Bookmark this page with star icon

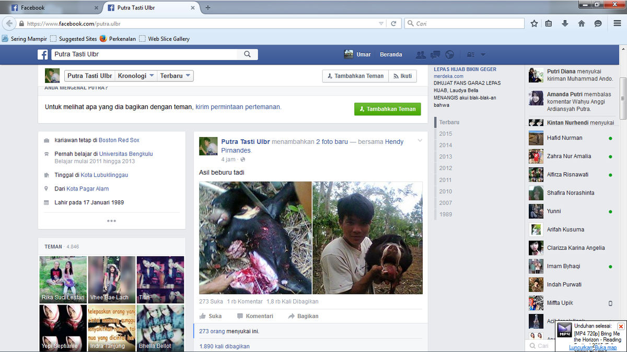[534, 23]
